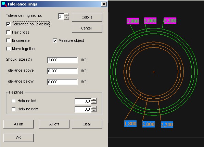Click the up arrow of Helpline right
Image resolution: width=204 pixels, height=147 pixels.
point(94,108)
